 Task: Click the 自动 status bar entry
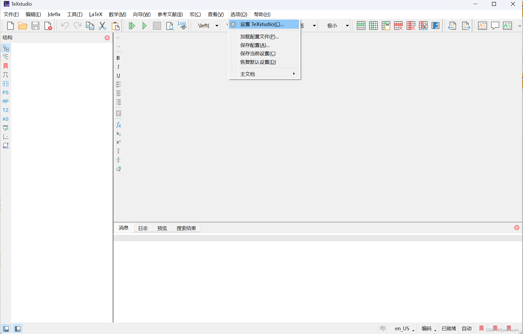467,329
